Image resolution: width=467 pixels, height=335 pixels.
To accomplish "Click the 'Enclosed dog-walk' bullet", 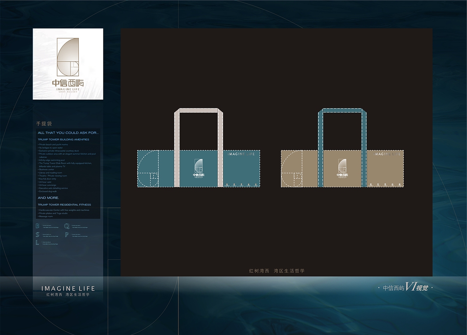I will click(x=47, y=191).
